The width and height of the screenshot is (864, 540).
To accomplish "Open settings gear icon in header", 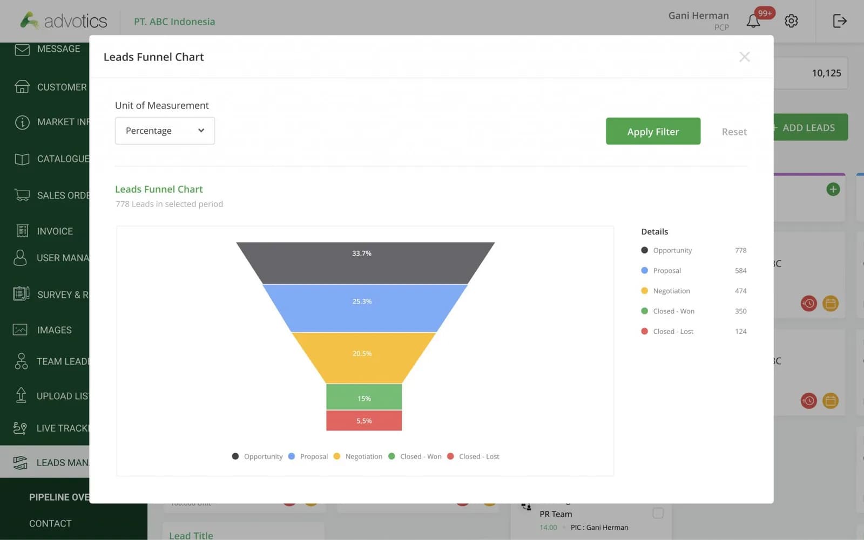I will tap(791, 21).
